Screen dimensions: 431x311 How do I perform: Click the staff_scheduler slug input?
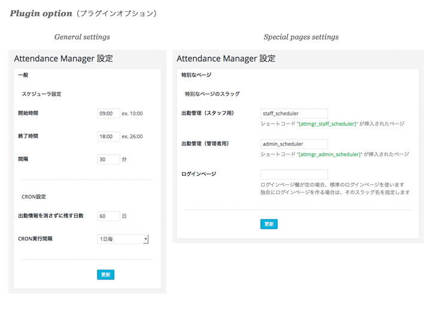(x=294, y=114)
